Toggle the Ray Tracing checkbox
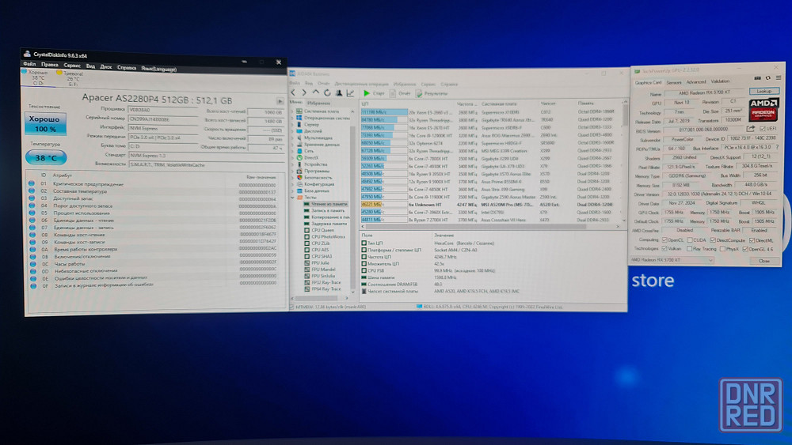Screen dimensions: 792x445 point(689,249)
